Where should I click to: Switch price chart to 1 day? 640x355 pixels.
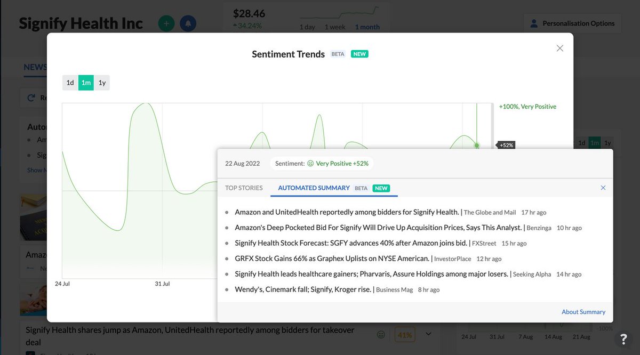307,27
